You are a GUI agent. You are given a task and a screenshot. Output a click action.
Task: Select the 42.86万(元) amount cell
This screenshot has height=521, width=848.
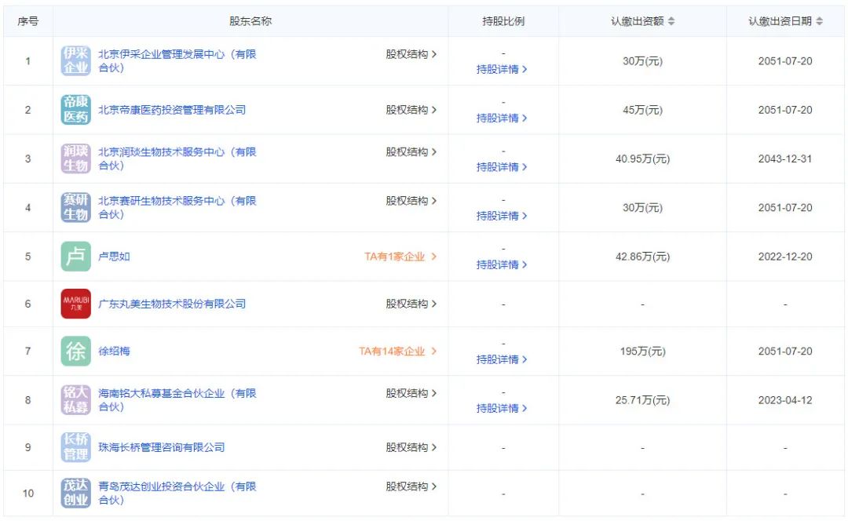[642, 256]
